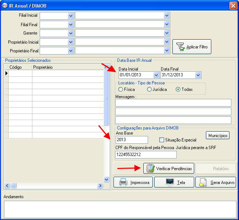The width and height of the screenshot is (239, 220).
Task: Click the Municípios button
Action: tap(218, 135)
